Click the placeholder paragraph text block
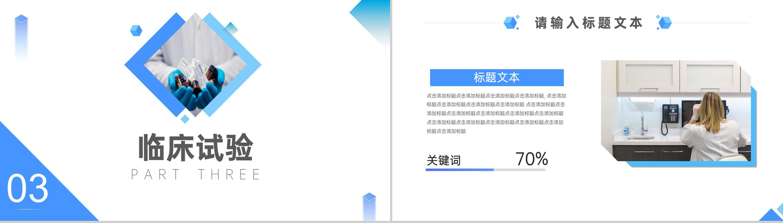The width and height of the screenshot is (783, 223). click(x=496, y=113)
